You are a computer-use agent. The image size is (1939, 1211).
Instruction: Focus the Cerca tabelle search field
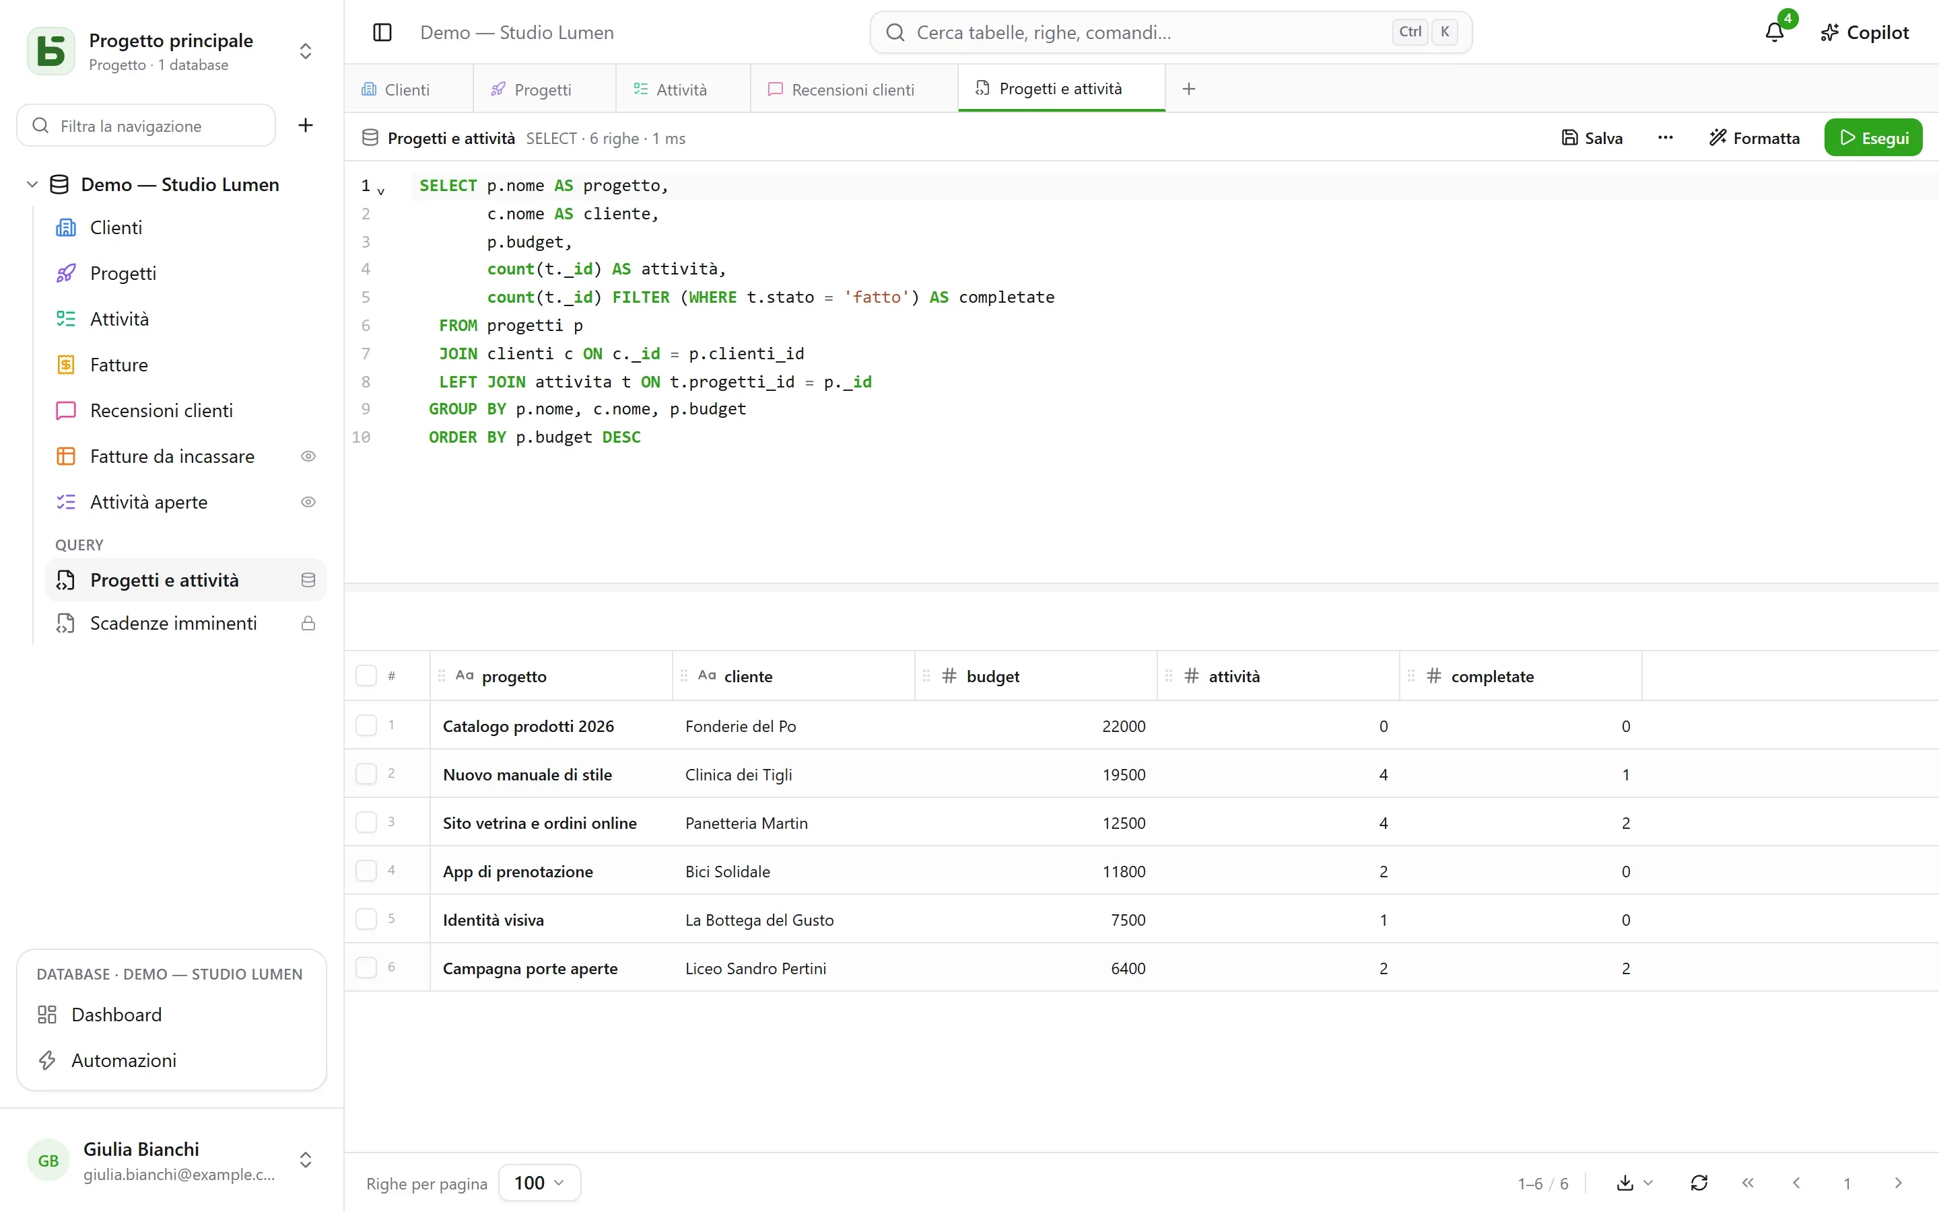click(1171, 32)
